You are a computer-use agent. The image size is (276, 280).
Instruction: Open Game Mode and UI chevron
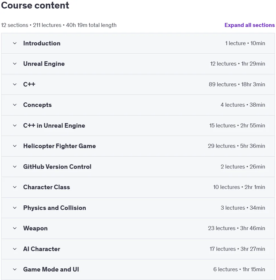(15, 269)
